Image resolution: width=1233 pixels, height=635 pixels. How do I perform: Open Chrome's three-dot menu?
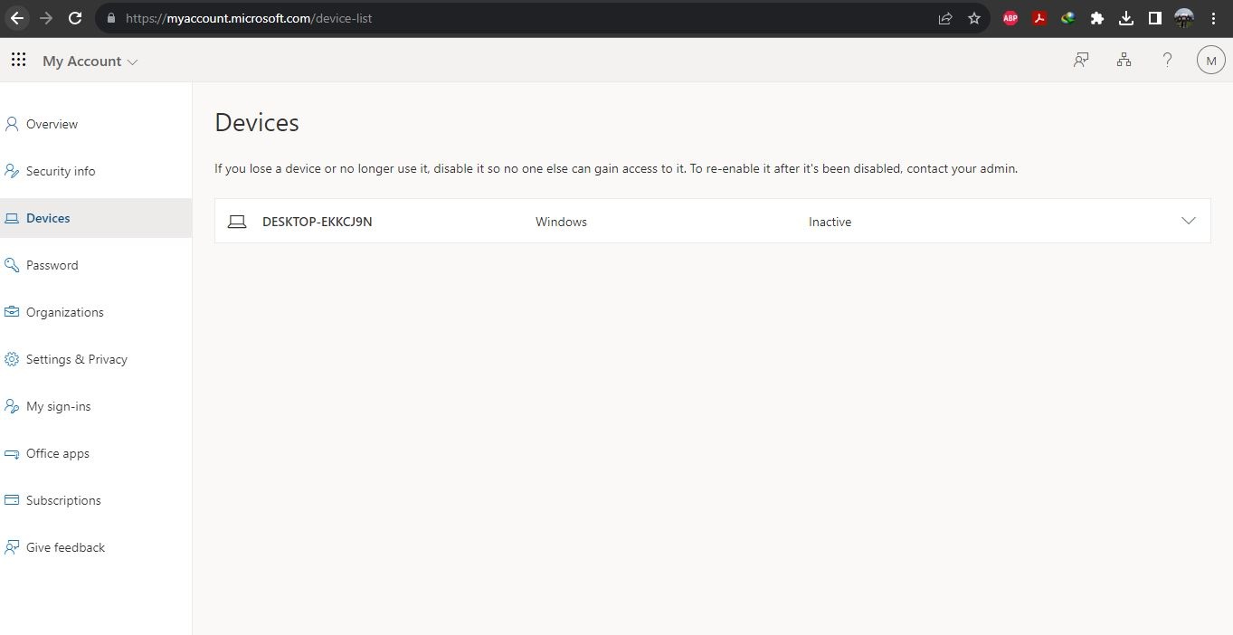click(x=1214, y=18)
